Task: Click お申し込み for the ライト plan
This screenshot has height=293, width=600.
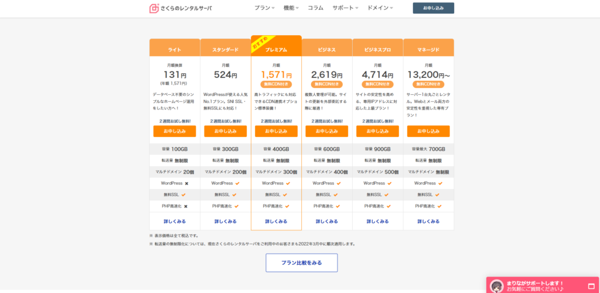Action: click(x=175, y=131)
